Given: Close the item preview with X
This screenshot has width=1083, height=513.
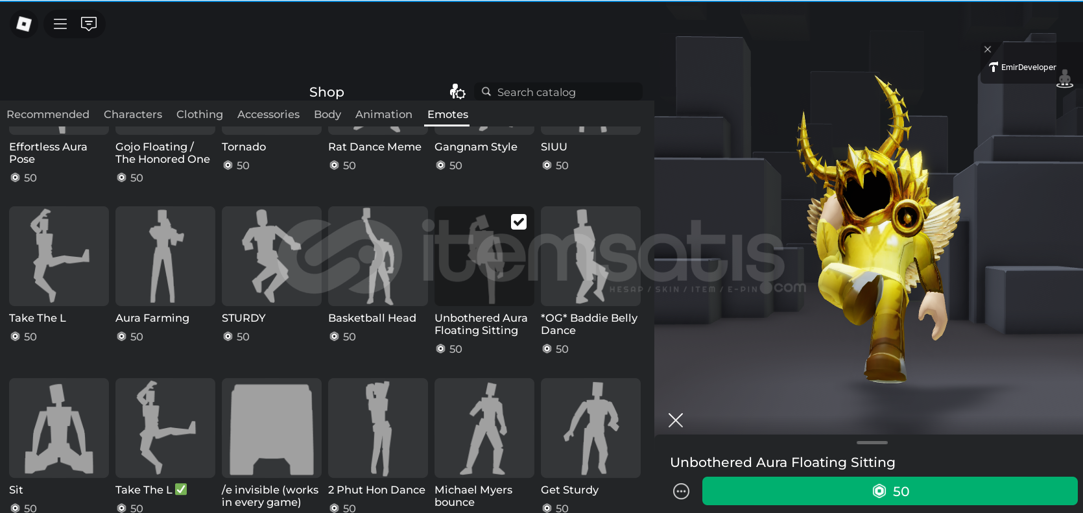Looking at the screenshot, I should pos(676,420).
